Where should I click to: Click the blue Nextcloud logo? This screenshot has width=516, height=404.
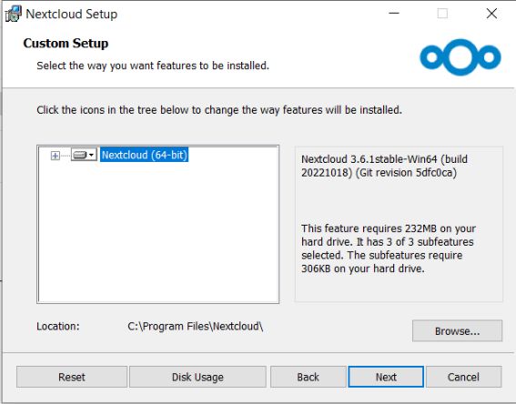460,57
